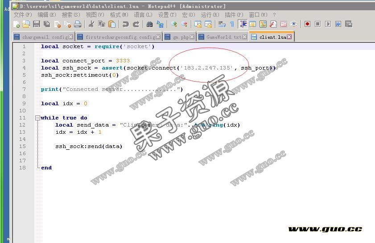Toggle the indent guide toolbar button
Viewport: 375px width, 243px height.
[x=243, y=24]
